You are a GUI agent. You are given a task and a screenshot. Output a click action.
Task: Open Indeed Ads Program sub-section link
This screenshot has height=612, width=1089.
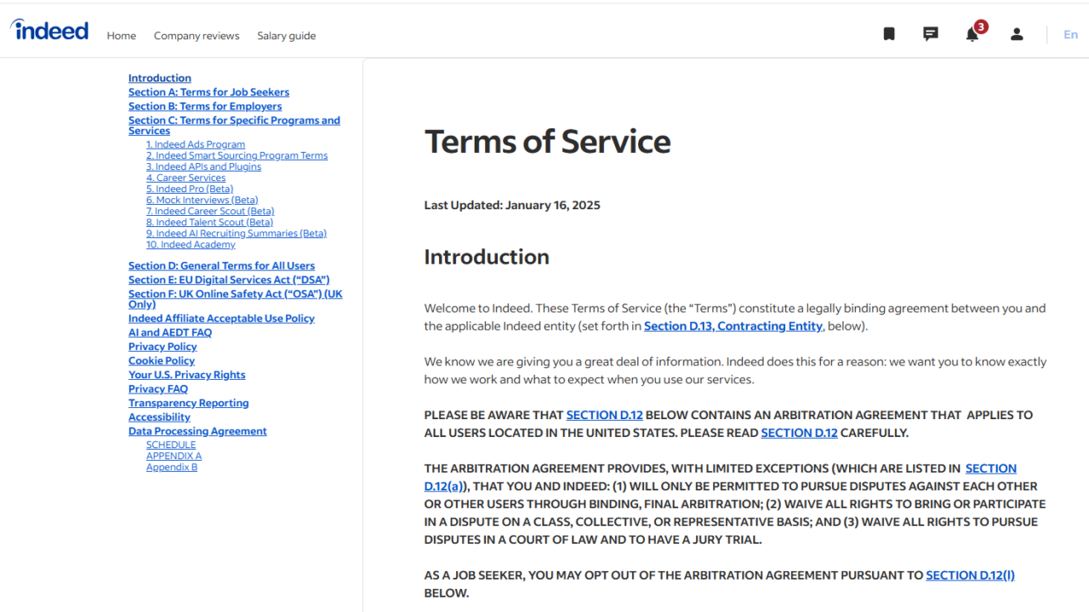pyautogui.click(x=195, y=144)
